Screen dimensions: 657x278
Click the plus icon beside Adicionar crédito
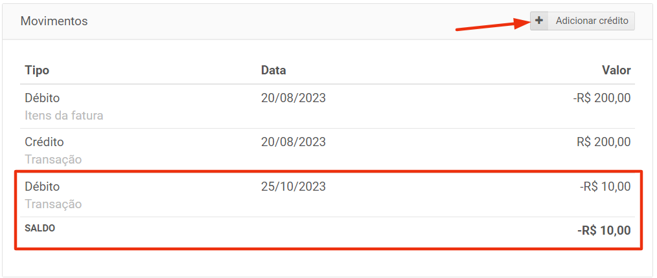(539, 21)
